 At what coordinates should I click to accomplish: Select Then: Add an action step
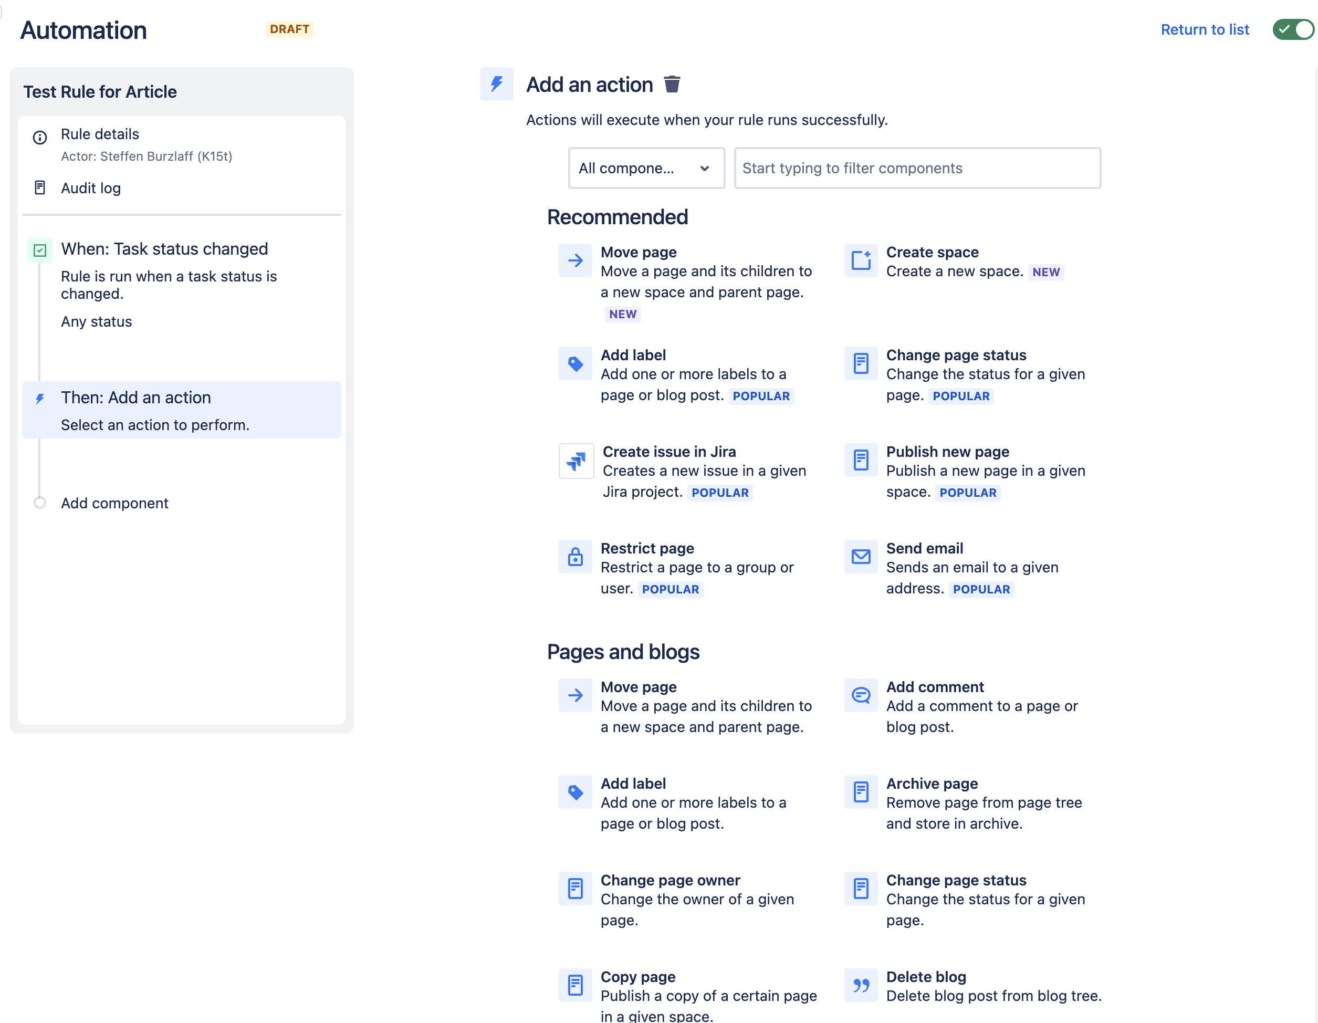point(181,410)
